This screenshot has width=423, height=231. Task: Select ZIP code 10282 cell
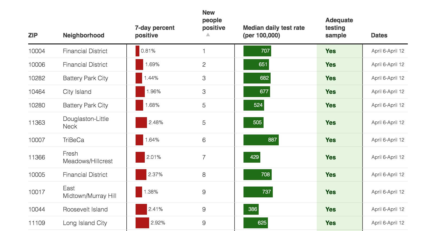37,78
